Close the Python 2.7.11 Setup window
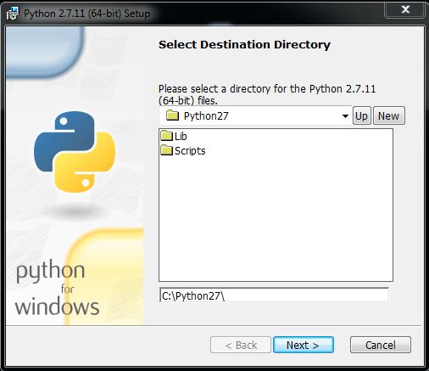 point(405,10)
